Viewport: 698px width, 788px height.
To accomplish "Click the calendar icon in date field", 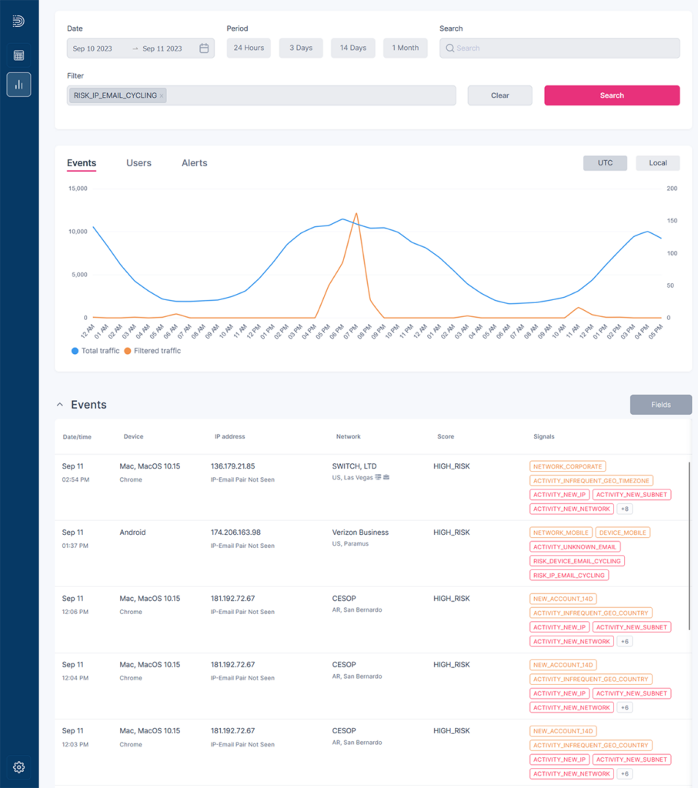I will pyautogui.click(x=204, y=48).
